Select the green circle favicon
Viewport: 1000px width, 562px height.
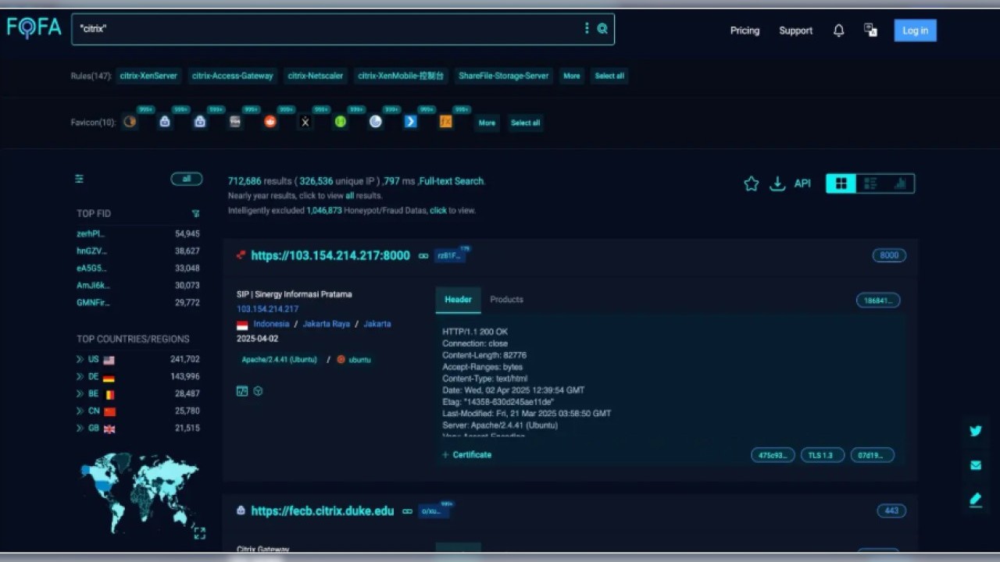(x=341, y=122)
